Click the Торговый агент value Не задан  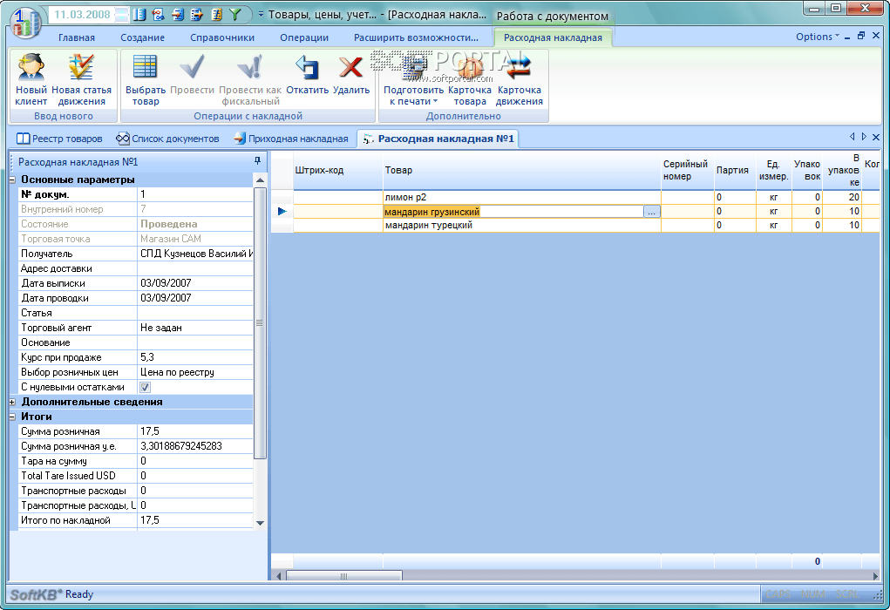(195, 328)
